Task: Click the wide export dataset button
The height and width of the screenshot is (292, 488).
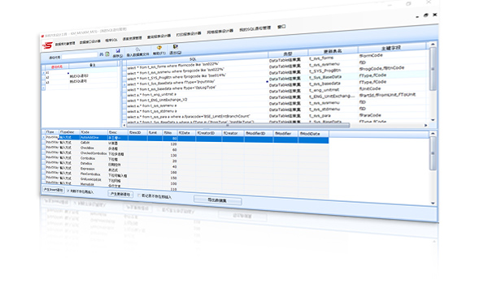Action: (217, 200)
